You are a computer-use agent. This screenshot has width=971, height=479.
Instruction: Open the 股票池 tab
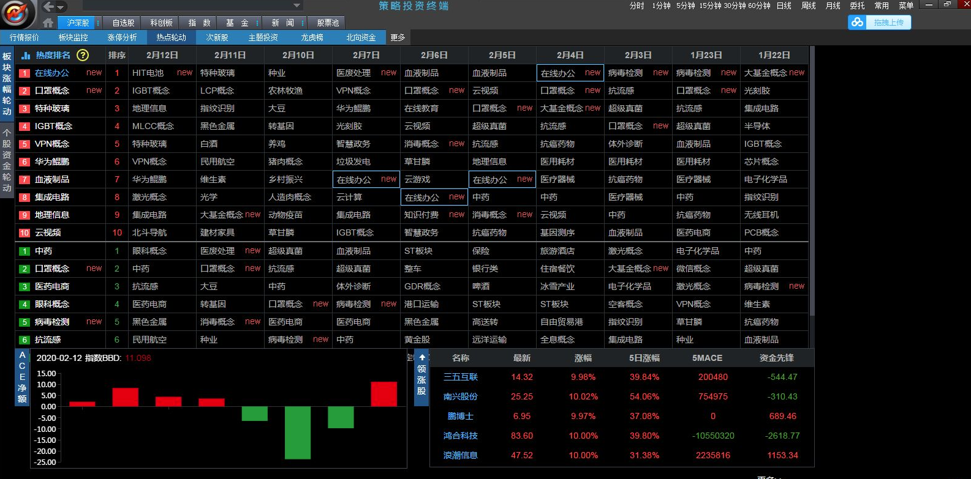point(328,23)
